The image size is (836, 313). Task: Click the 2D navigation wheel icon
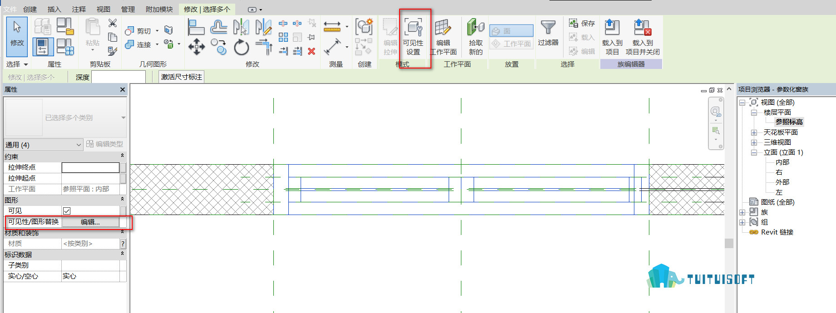point(716,112)
